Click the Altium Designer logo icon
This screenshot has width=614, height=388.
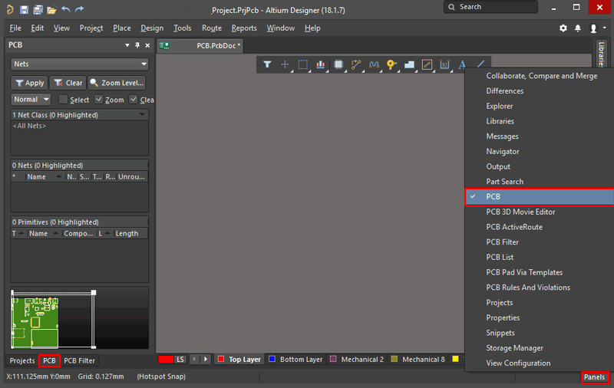[10, 9]
